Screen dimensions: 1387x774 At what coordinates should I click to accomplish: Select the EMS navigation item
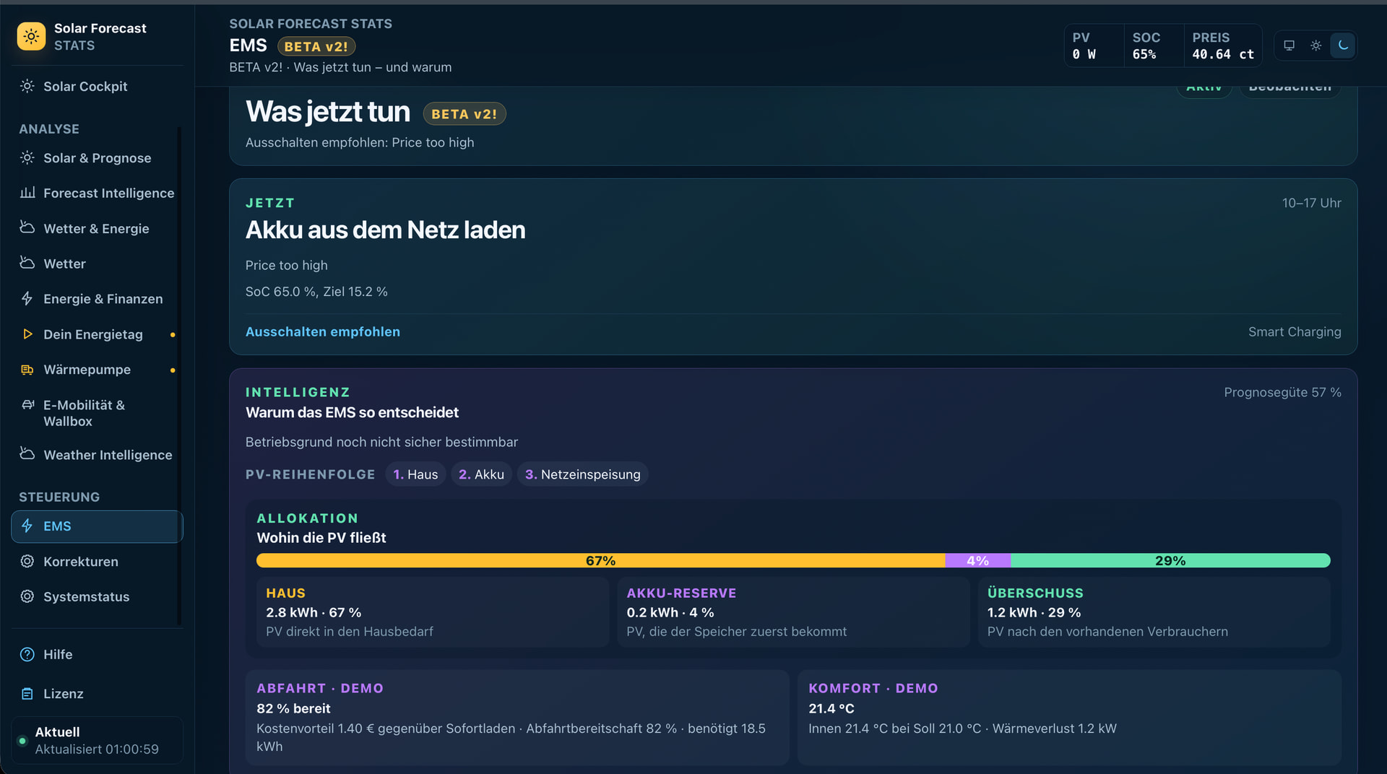pos(97,526)
